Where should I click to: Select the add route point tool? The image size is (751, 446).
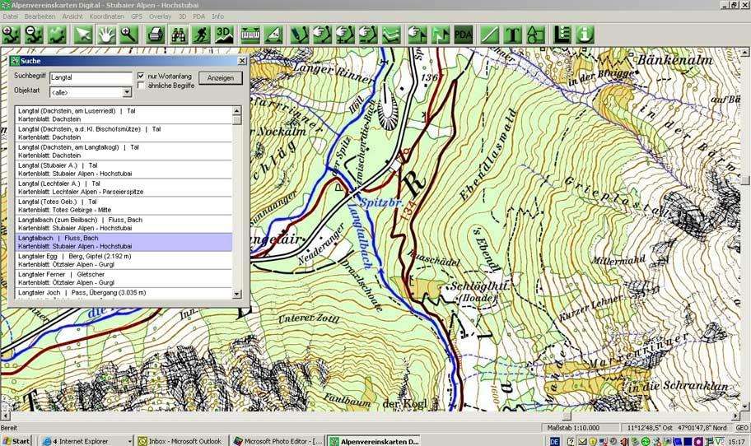click(x=345, y=35)
